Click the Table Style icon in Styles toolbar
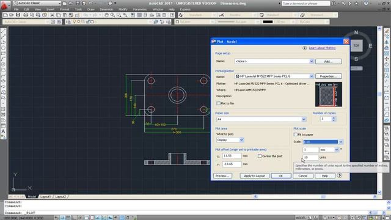Screen dimensions: 391x220 click(x=261, y=15)
